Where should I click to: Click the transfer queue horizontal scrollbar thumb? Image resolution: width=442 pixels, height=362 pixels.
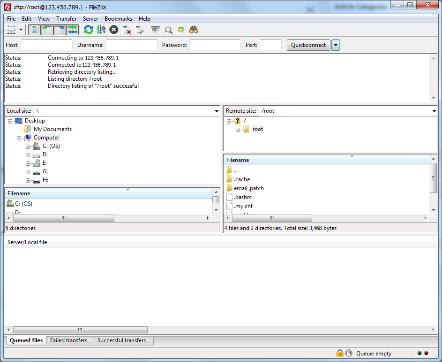(80, 330)
